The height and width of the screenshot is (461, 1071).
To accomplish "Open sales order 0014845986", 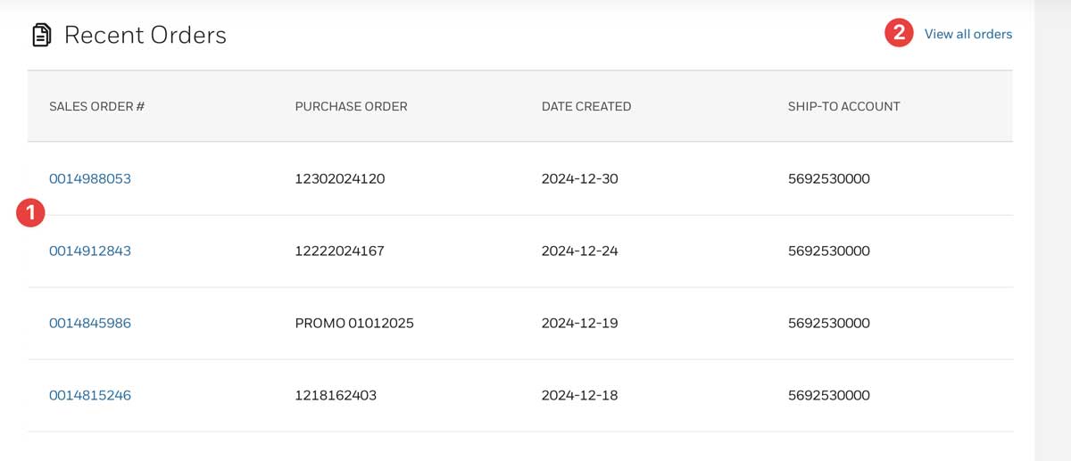I will [x=90, y=323].
